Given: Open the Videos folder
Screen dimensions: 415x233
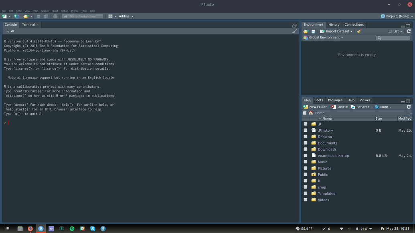Looking at the screenshot, I should [x=324, y=200].
